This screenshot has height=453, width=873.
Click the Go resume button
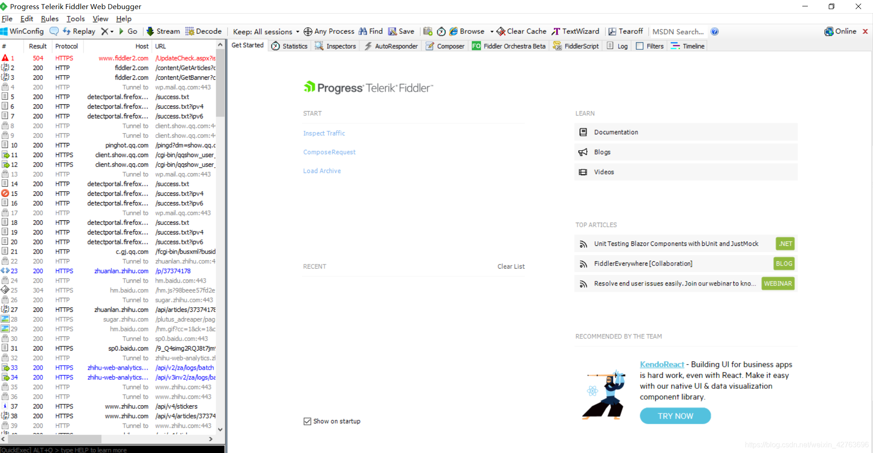click(128, 31)
